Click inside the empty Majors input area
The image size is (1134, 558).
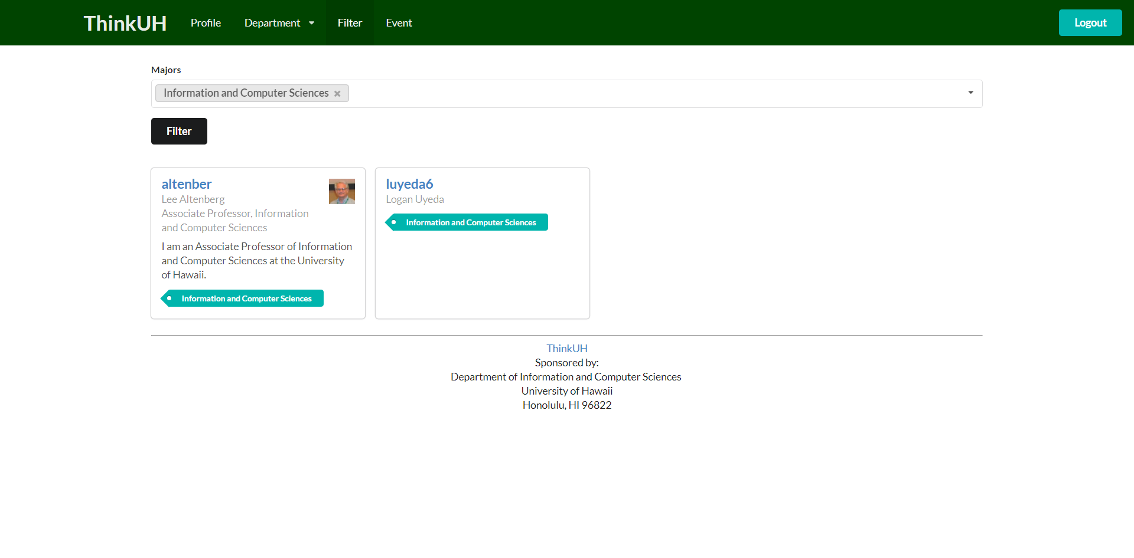(650, 94)
